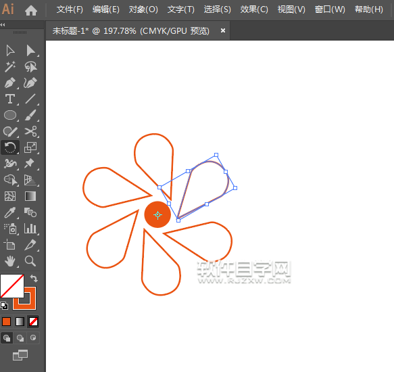Image resolution: width=394 pixels, height=372 pixels.
Task: Click the orange center circle on canvas
Action: (x=157, y=214)
